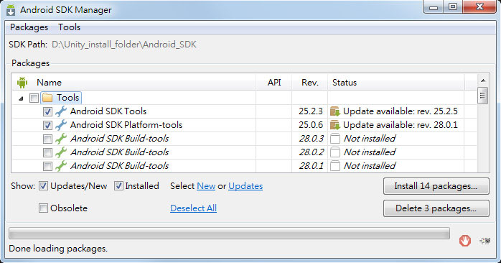Click the SDK Path D:\Unity_install_folder\Android_SDK text
501x263 pixels.
point(124,45)
